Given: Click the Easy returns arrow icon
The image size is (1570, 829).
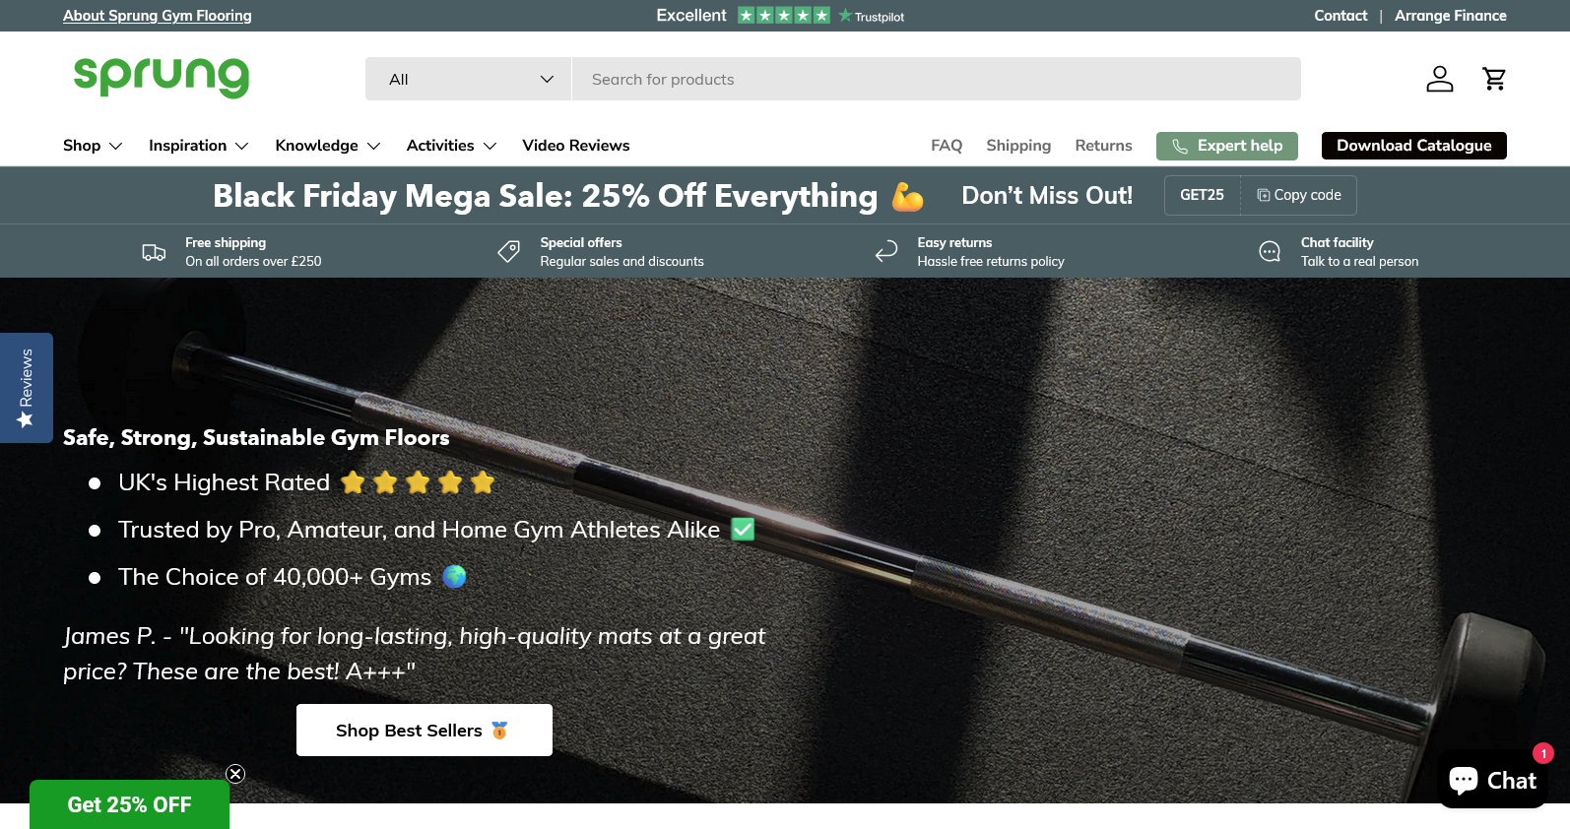Looking at the screenshot, I should click(886, 252).
